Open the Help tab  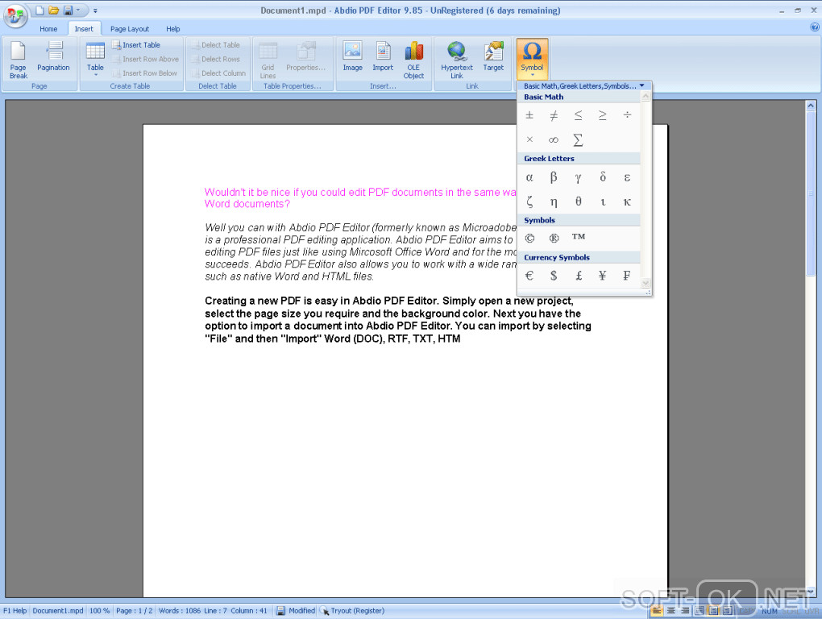173,29
